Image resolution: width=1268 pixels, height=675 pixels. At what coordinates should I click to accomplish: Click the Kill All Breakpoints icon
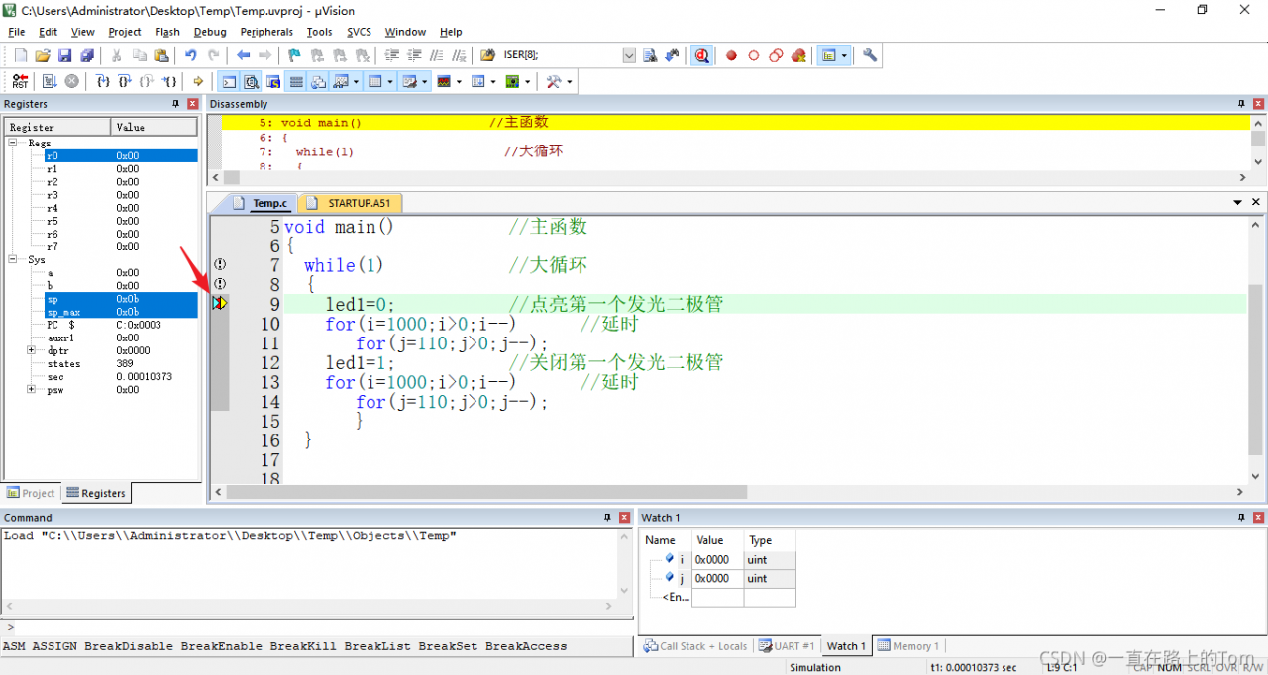point(798,56)
